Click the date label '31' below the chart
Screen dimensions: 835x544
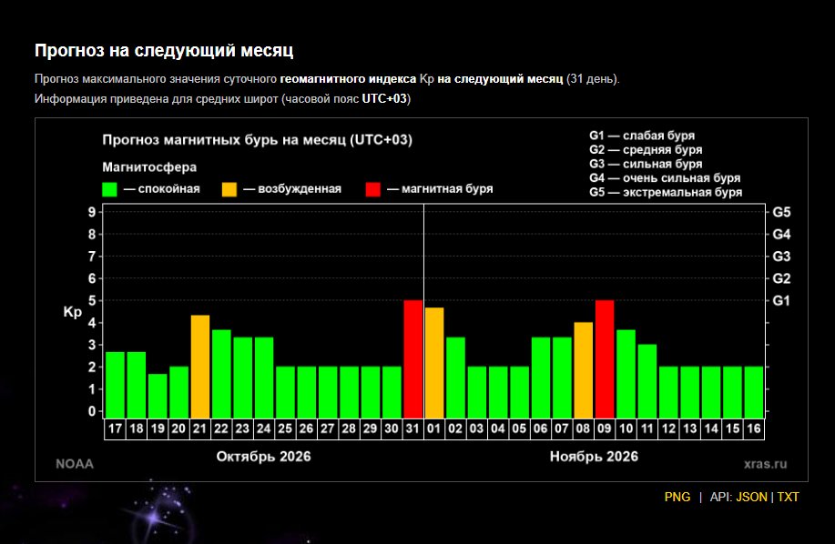pyautogui.click(x=412, y=428)
